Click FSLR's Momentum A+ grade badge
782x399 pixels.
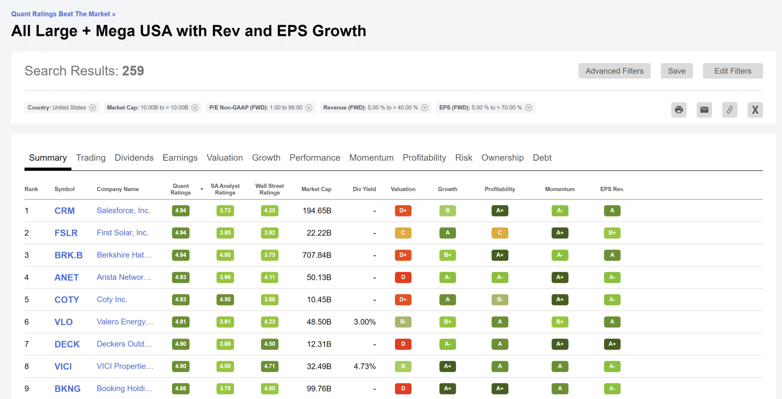point(560,233)
